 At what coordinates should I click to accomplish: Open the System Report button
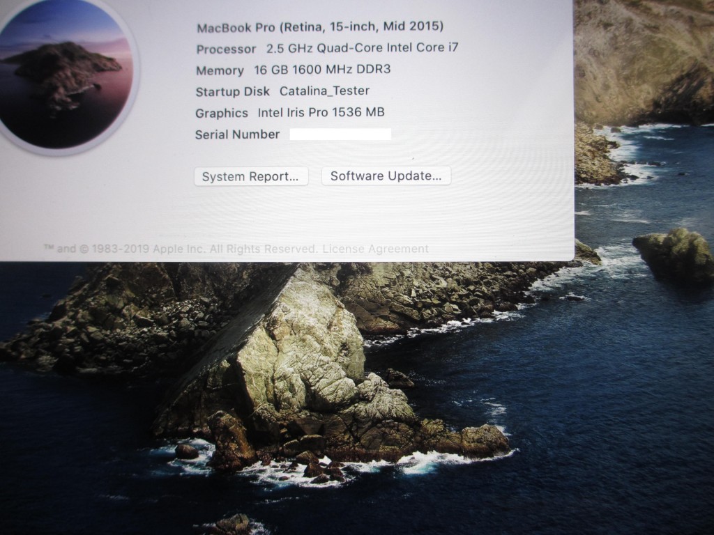[251, 176]
